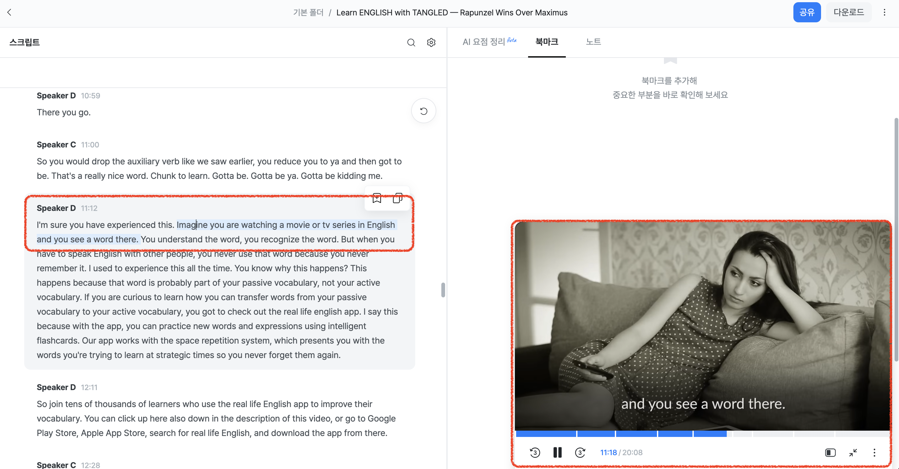Click the file title Learn ENGLISH with TANGLED

[x=452, y=13]
